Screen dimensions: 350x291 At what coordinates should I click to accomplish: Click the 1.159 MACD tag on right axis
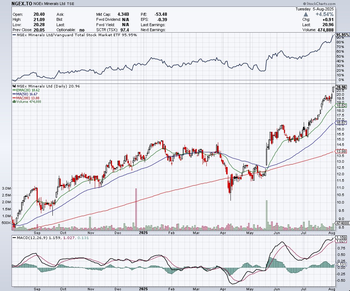pyautogui.click(x=341, y=238)
